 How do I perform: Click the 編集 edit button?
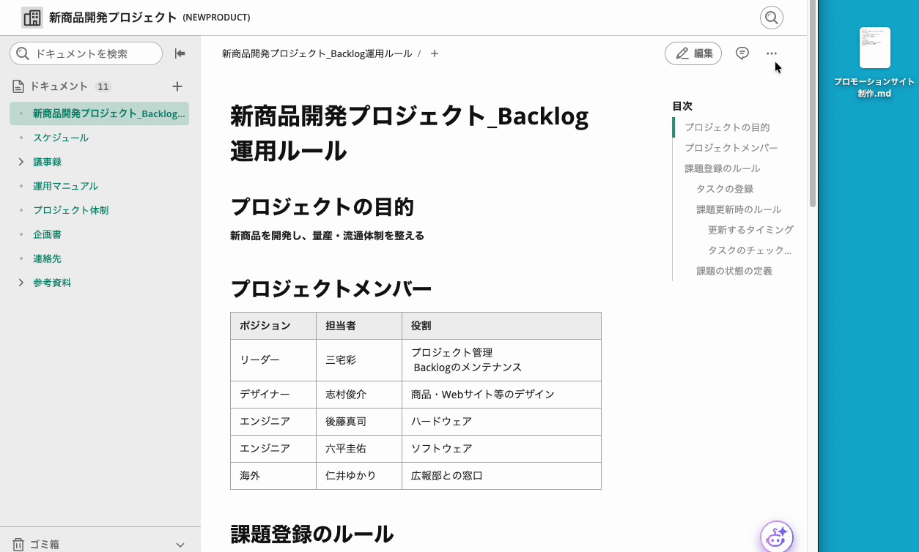click(x=693, y=53)
